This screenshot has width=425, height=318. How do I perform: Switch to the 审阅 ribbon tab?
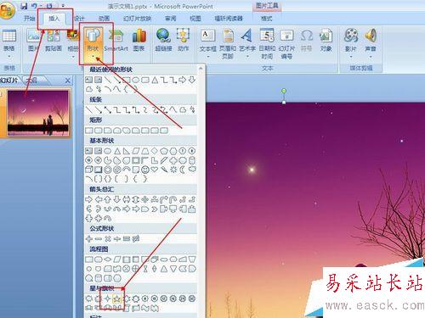click(x=171, y=19)
